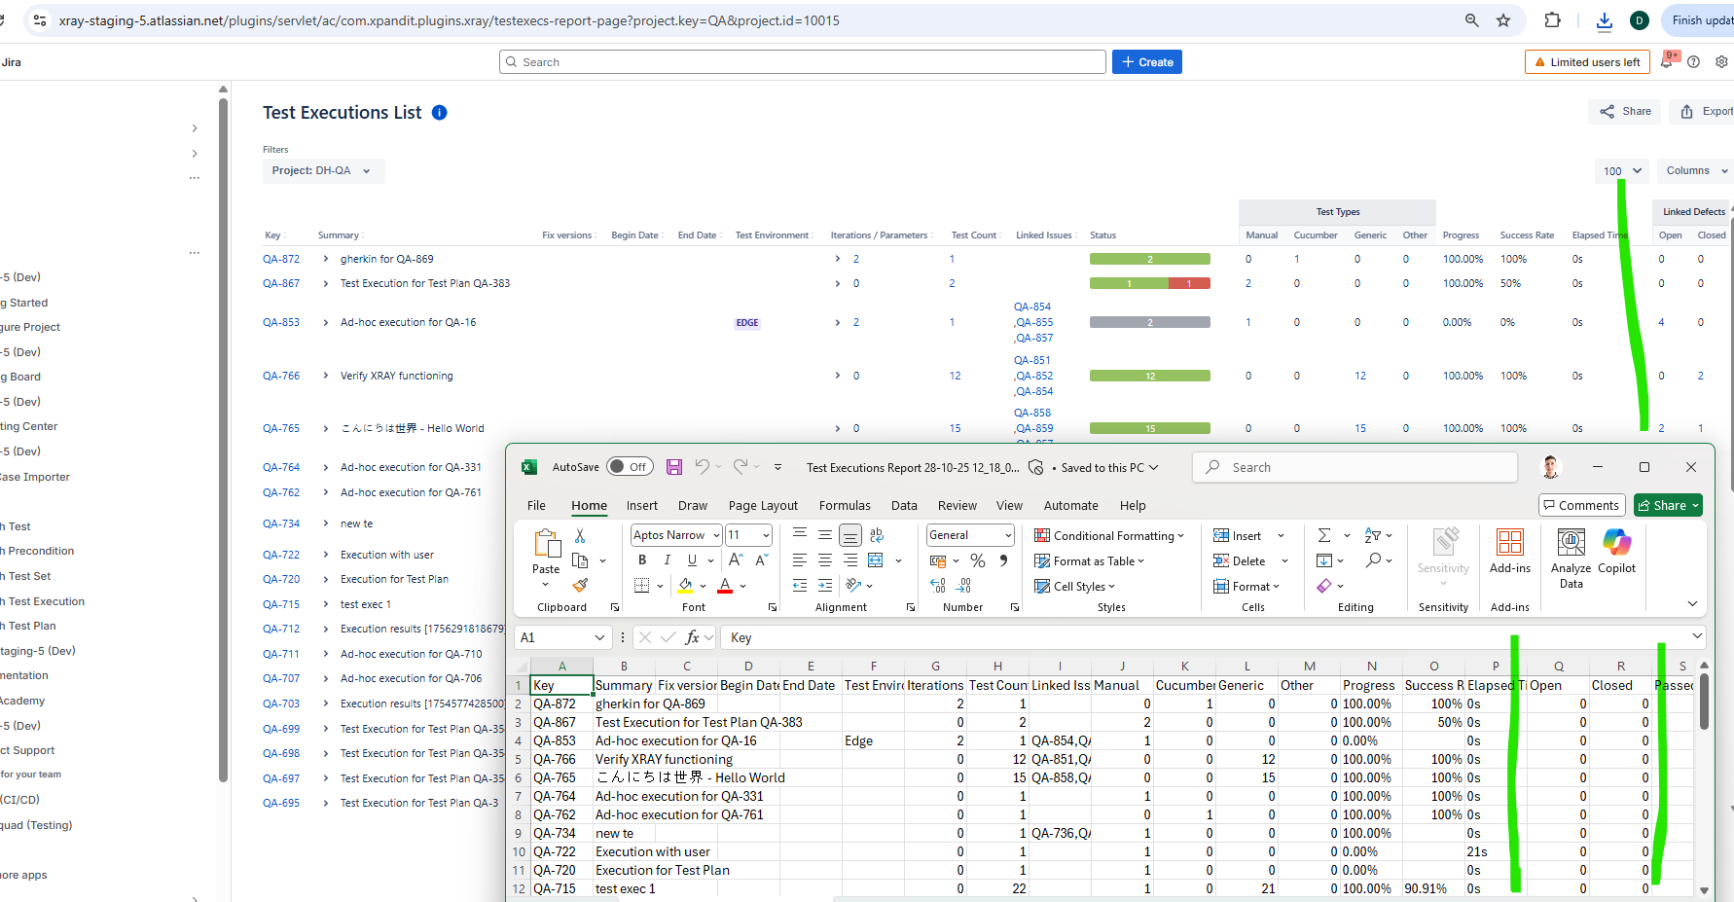Click the Excel Save icon

(673, 467)
